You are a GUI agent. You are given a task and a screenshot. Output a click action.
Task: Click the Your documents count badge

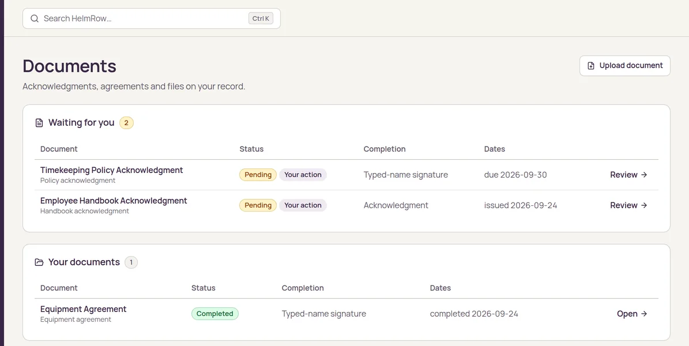click(131, 262)
